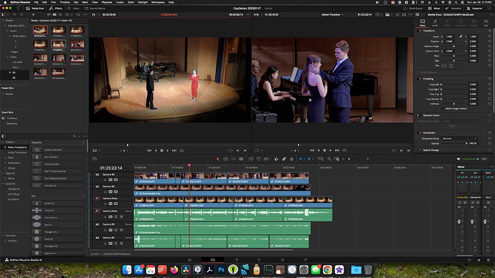Toggle the Effects panel button
495x278 pixels.
click(56, 8)
